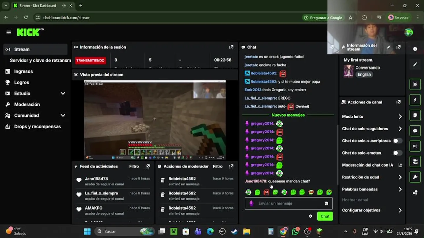Click username Emir2013 in chat

click(253, 90)
